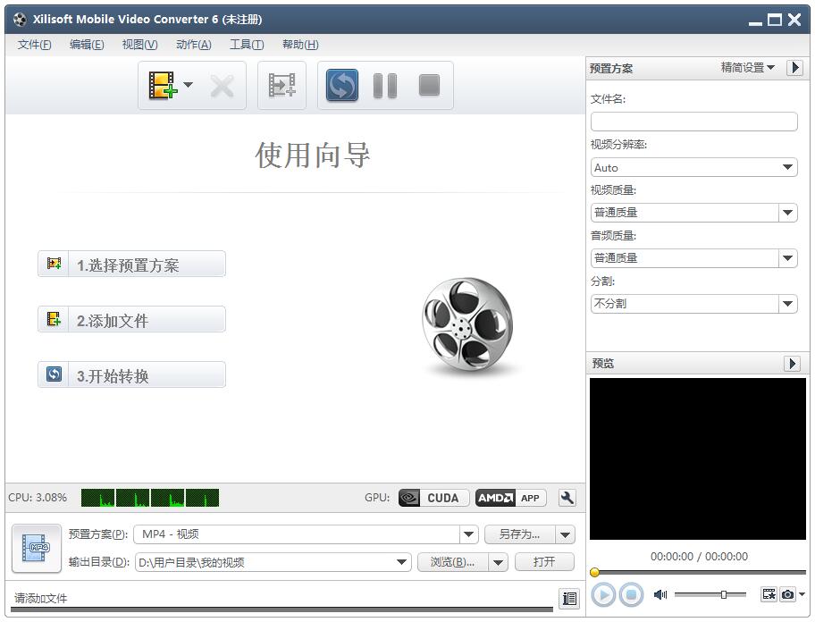Toggle AMD APP acceleration

(x=510, y=498)
